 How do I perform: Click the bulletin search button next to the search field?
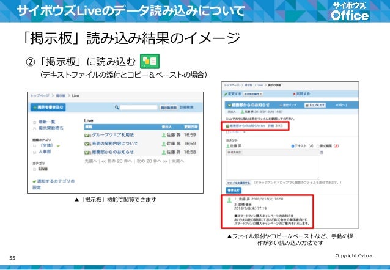point(168,108)
